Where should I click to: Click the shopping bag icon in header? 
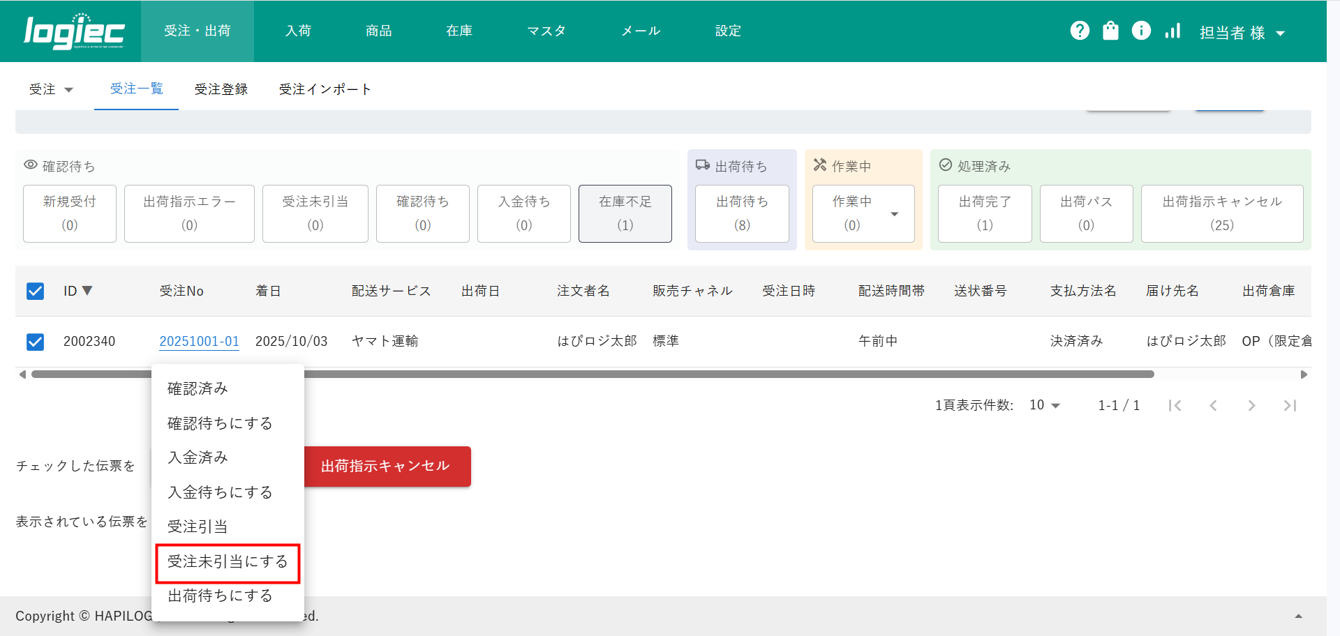[1110, 31]
